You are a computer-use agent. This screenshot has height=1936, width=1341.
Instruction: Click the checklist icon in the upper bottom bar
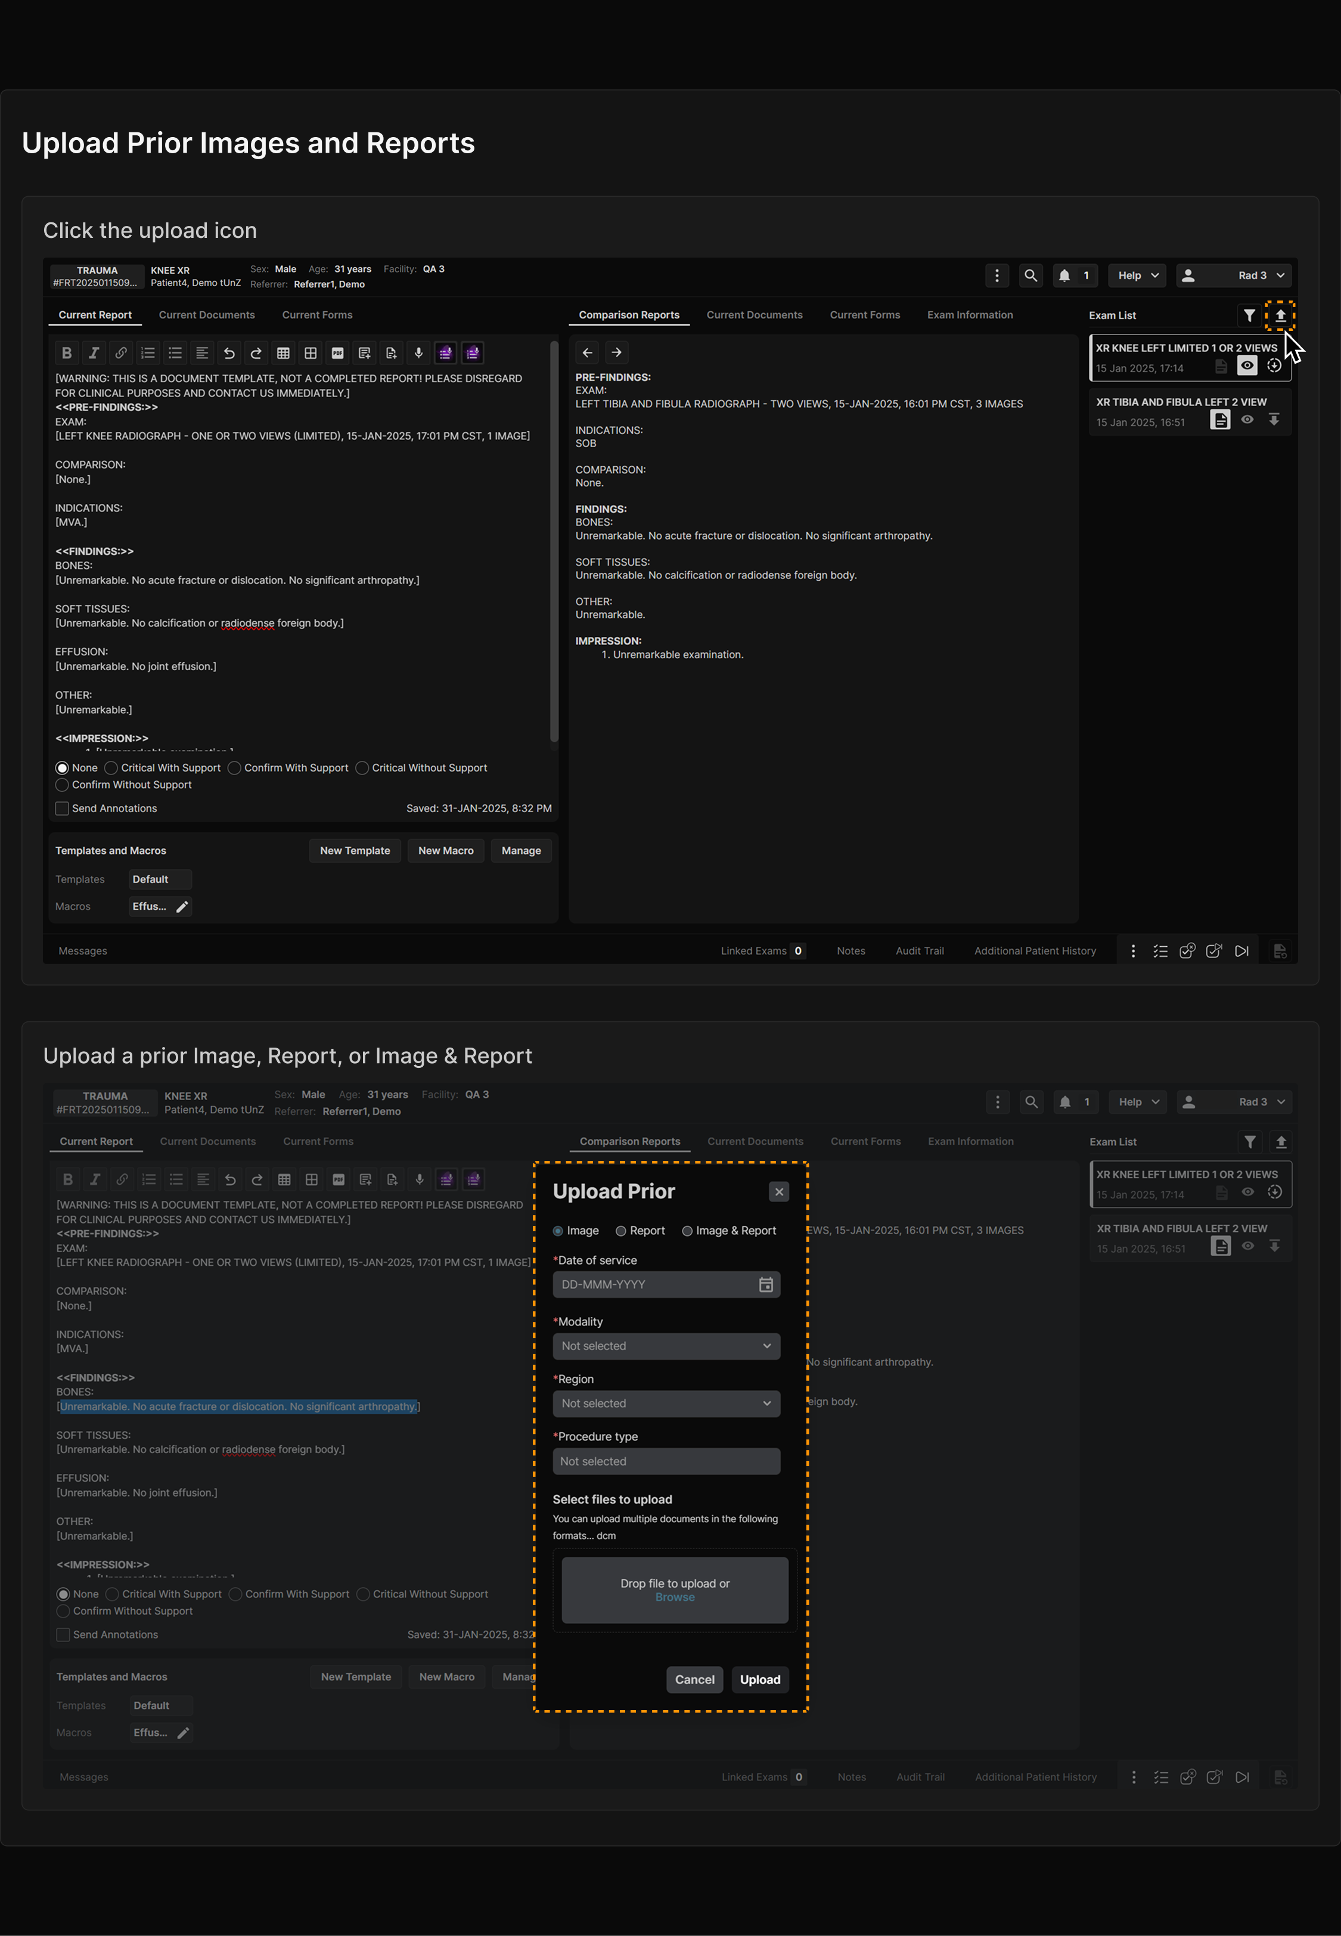point(1160,951)
